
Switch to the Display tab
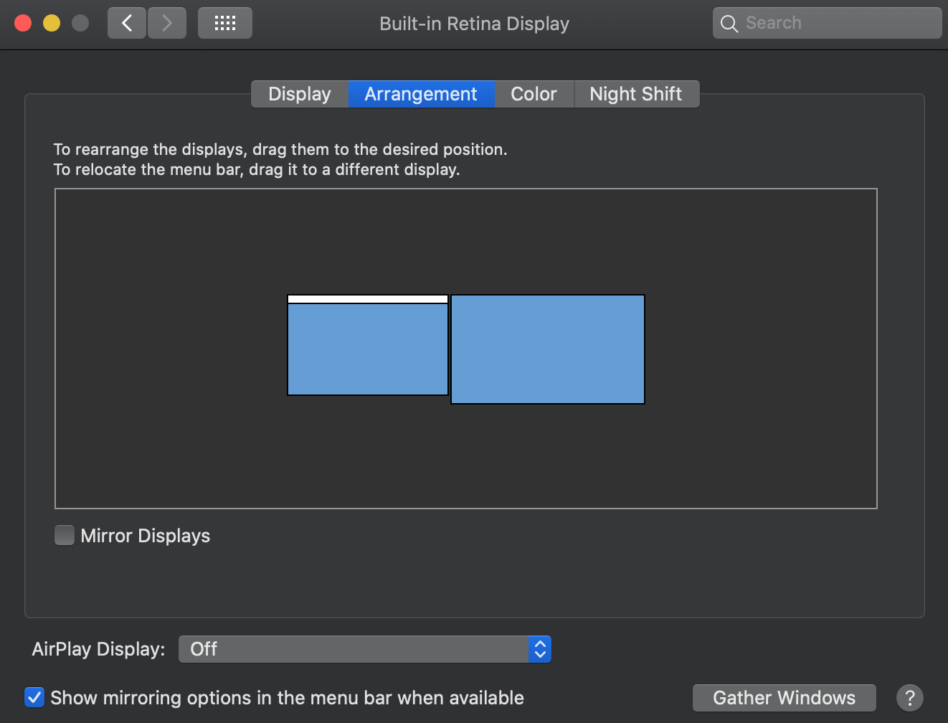(299, 93)
